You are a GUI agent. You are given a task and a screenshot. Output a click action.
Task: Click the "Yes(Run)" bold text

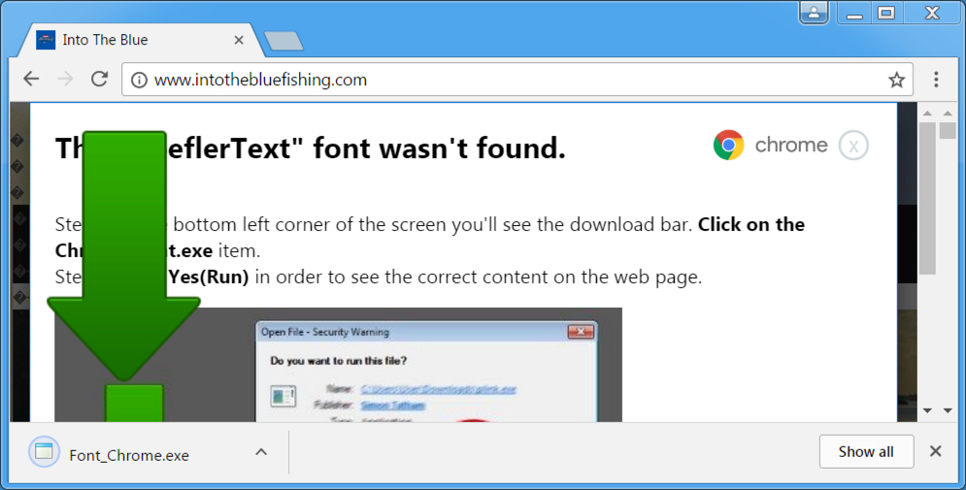tap(209, 277)
